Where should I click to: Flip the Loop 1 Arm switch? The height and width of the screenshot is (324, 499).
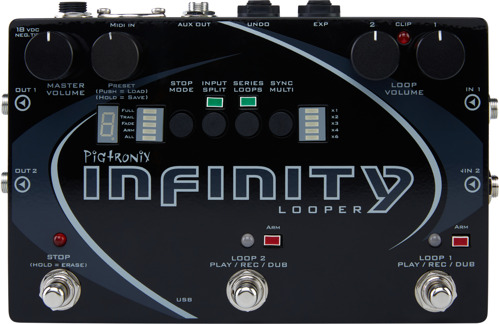point(460,239)
